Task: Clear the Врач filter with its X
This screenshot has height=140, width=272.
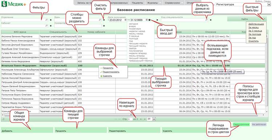Action: [x=104, y=20]
